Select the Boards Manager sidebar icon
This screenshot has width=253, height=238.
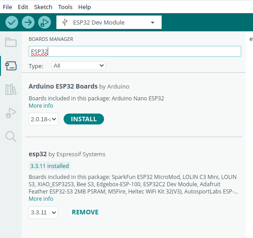(11, 66)
